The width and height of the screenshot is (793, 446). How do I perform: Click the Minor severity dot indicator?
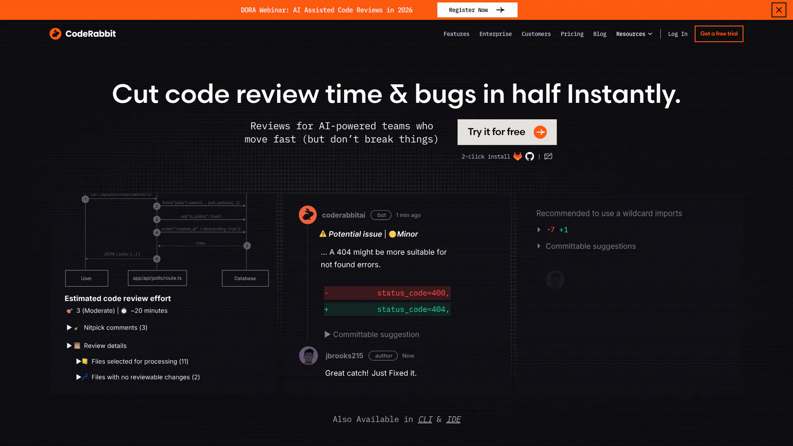pos(392,234)
